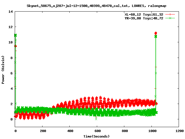
Task: Click the y-axis tick label 4
Action: 12,89
